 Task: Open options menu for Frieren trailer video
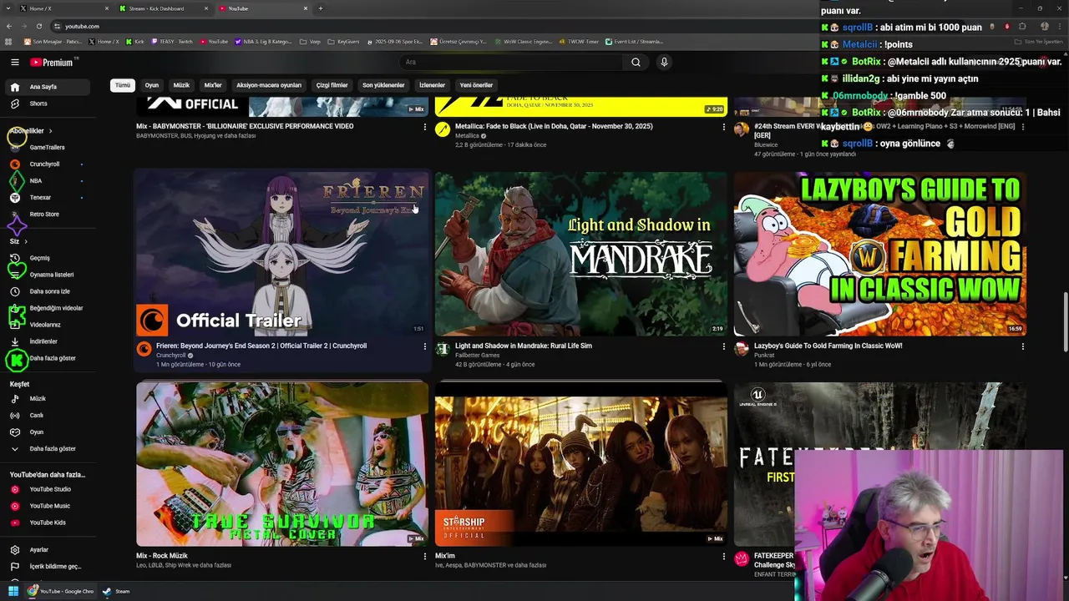coord(424,346)
